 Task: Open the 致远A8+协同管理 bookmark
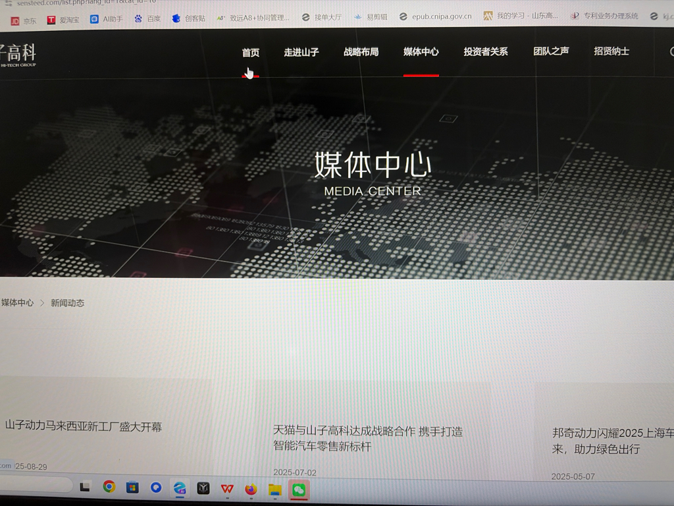[x=253, y=18]
